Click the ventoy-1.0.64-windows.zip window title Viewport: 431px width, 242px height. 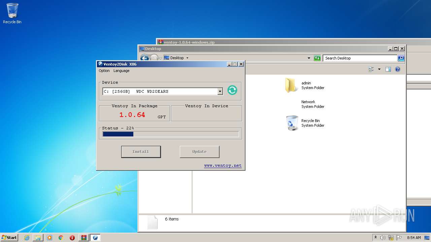(x=189, y=42)
